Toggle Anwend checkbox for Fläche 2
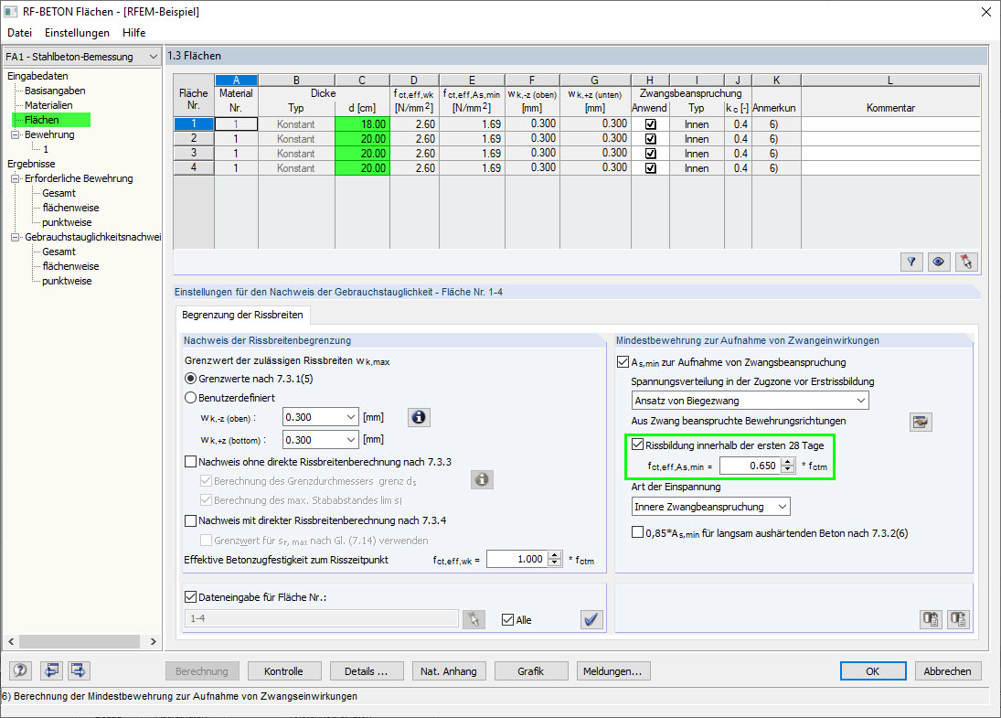Image resolution: width=1001 pixels, height=718 pixels. pos(651,139)
